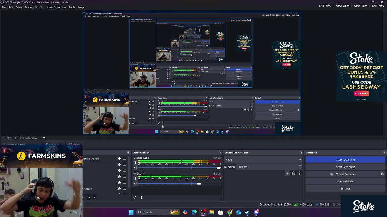Click the '00:45:08' stream timer
This screenshot has width=387, height=217.
(x=324, y=204)
